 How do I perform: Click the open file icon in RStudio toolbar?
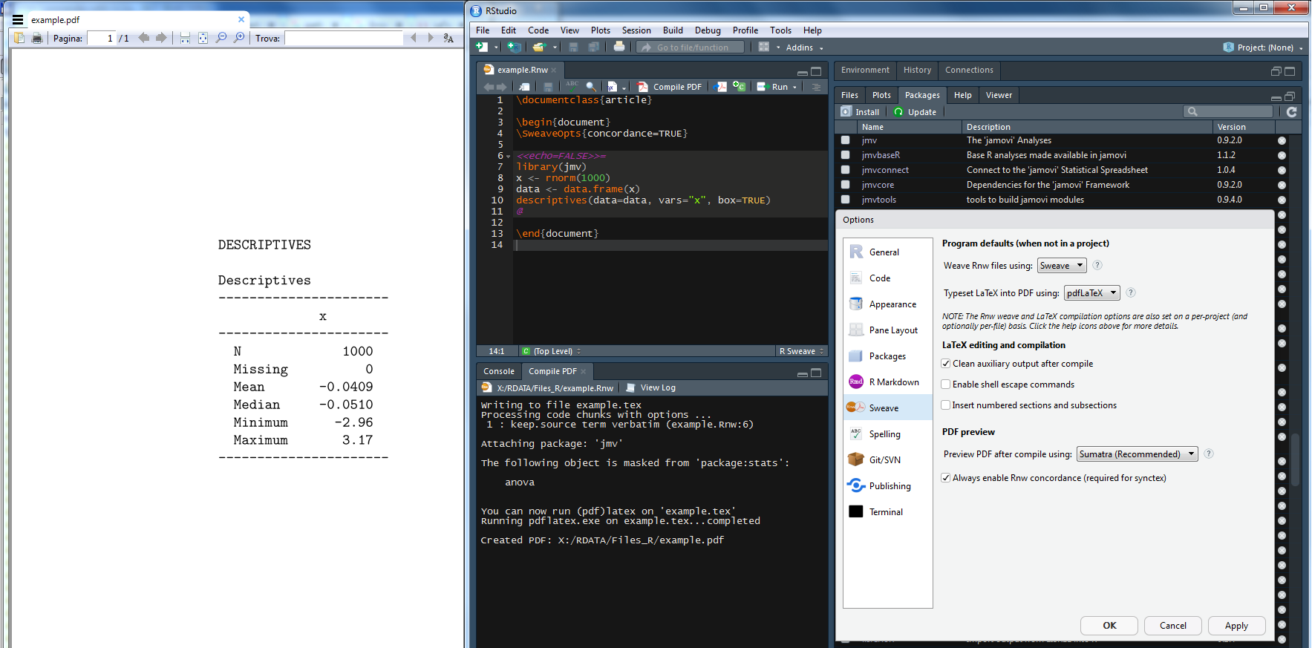[x=539, y=47]
